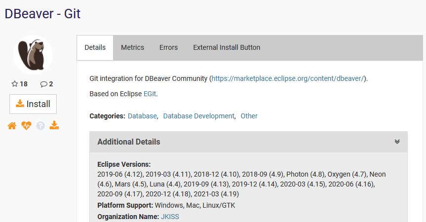Click the Organization Name label
The image size is (426, 222).
pyautogui.click(x=128, y=217)
